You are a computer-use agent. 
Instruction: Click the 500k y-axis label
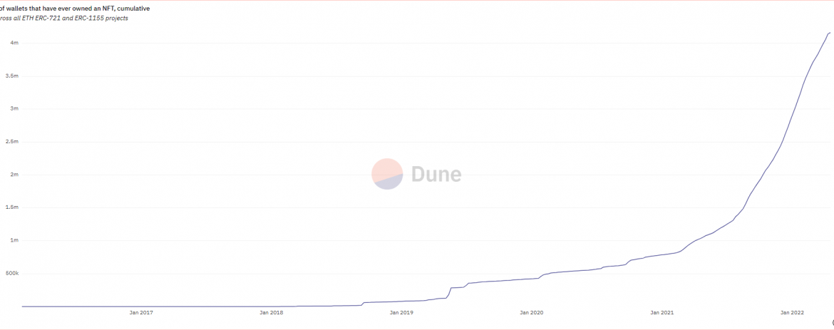(12, 274)
